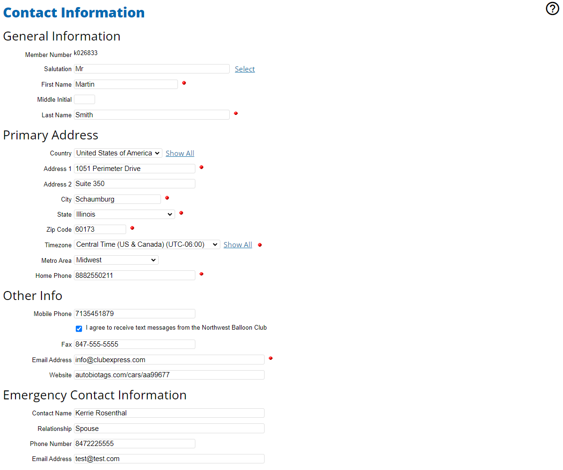
Task: Click the Zip Code input
Action: click(100, 229)
